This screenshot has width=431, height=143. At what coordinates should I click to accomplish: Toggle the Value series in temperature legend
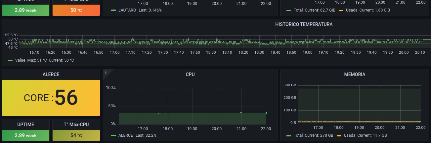(20, 60)
